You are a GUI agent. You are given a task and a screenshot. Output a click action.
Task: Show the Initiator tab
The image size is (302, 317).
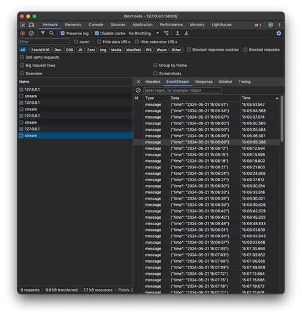pyautogui.click(x=226, y=82)
